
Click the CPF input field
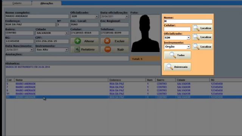point(52,41)
